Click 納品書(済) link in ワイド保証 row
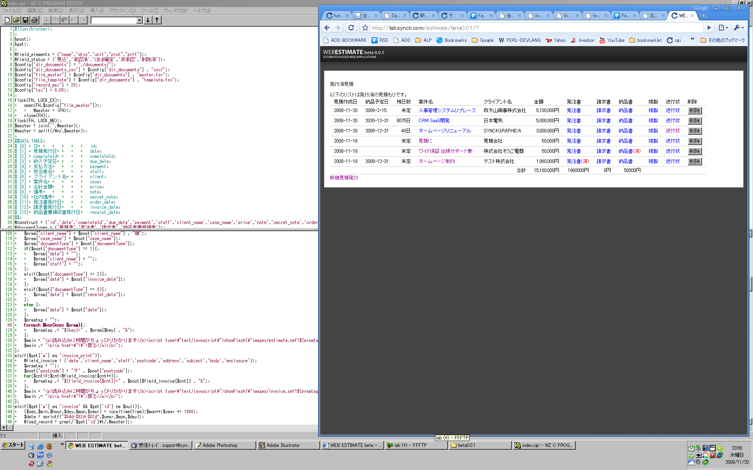 coord(629,151)
